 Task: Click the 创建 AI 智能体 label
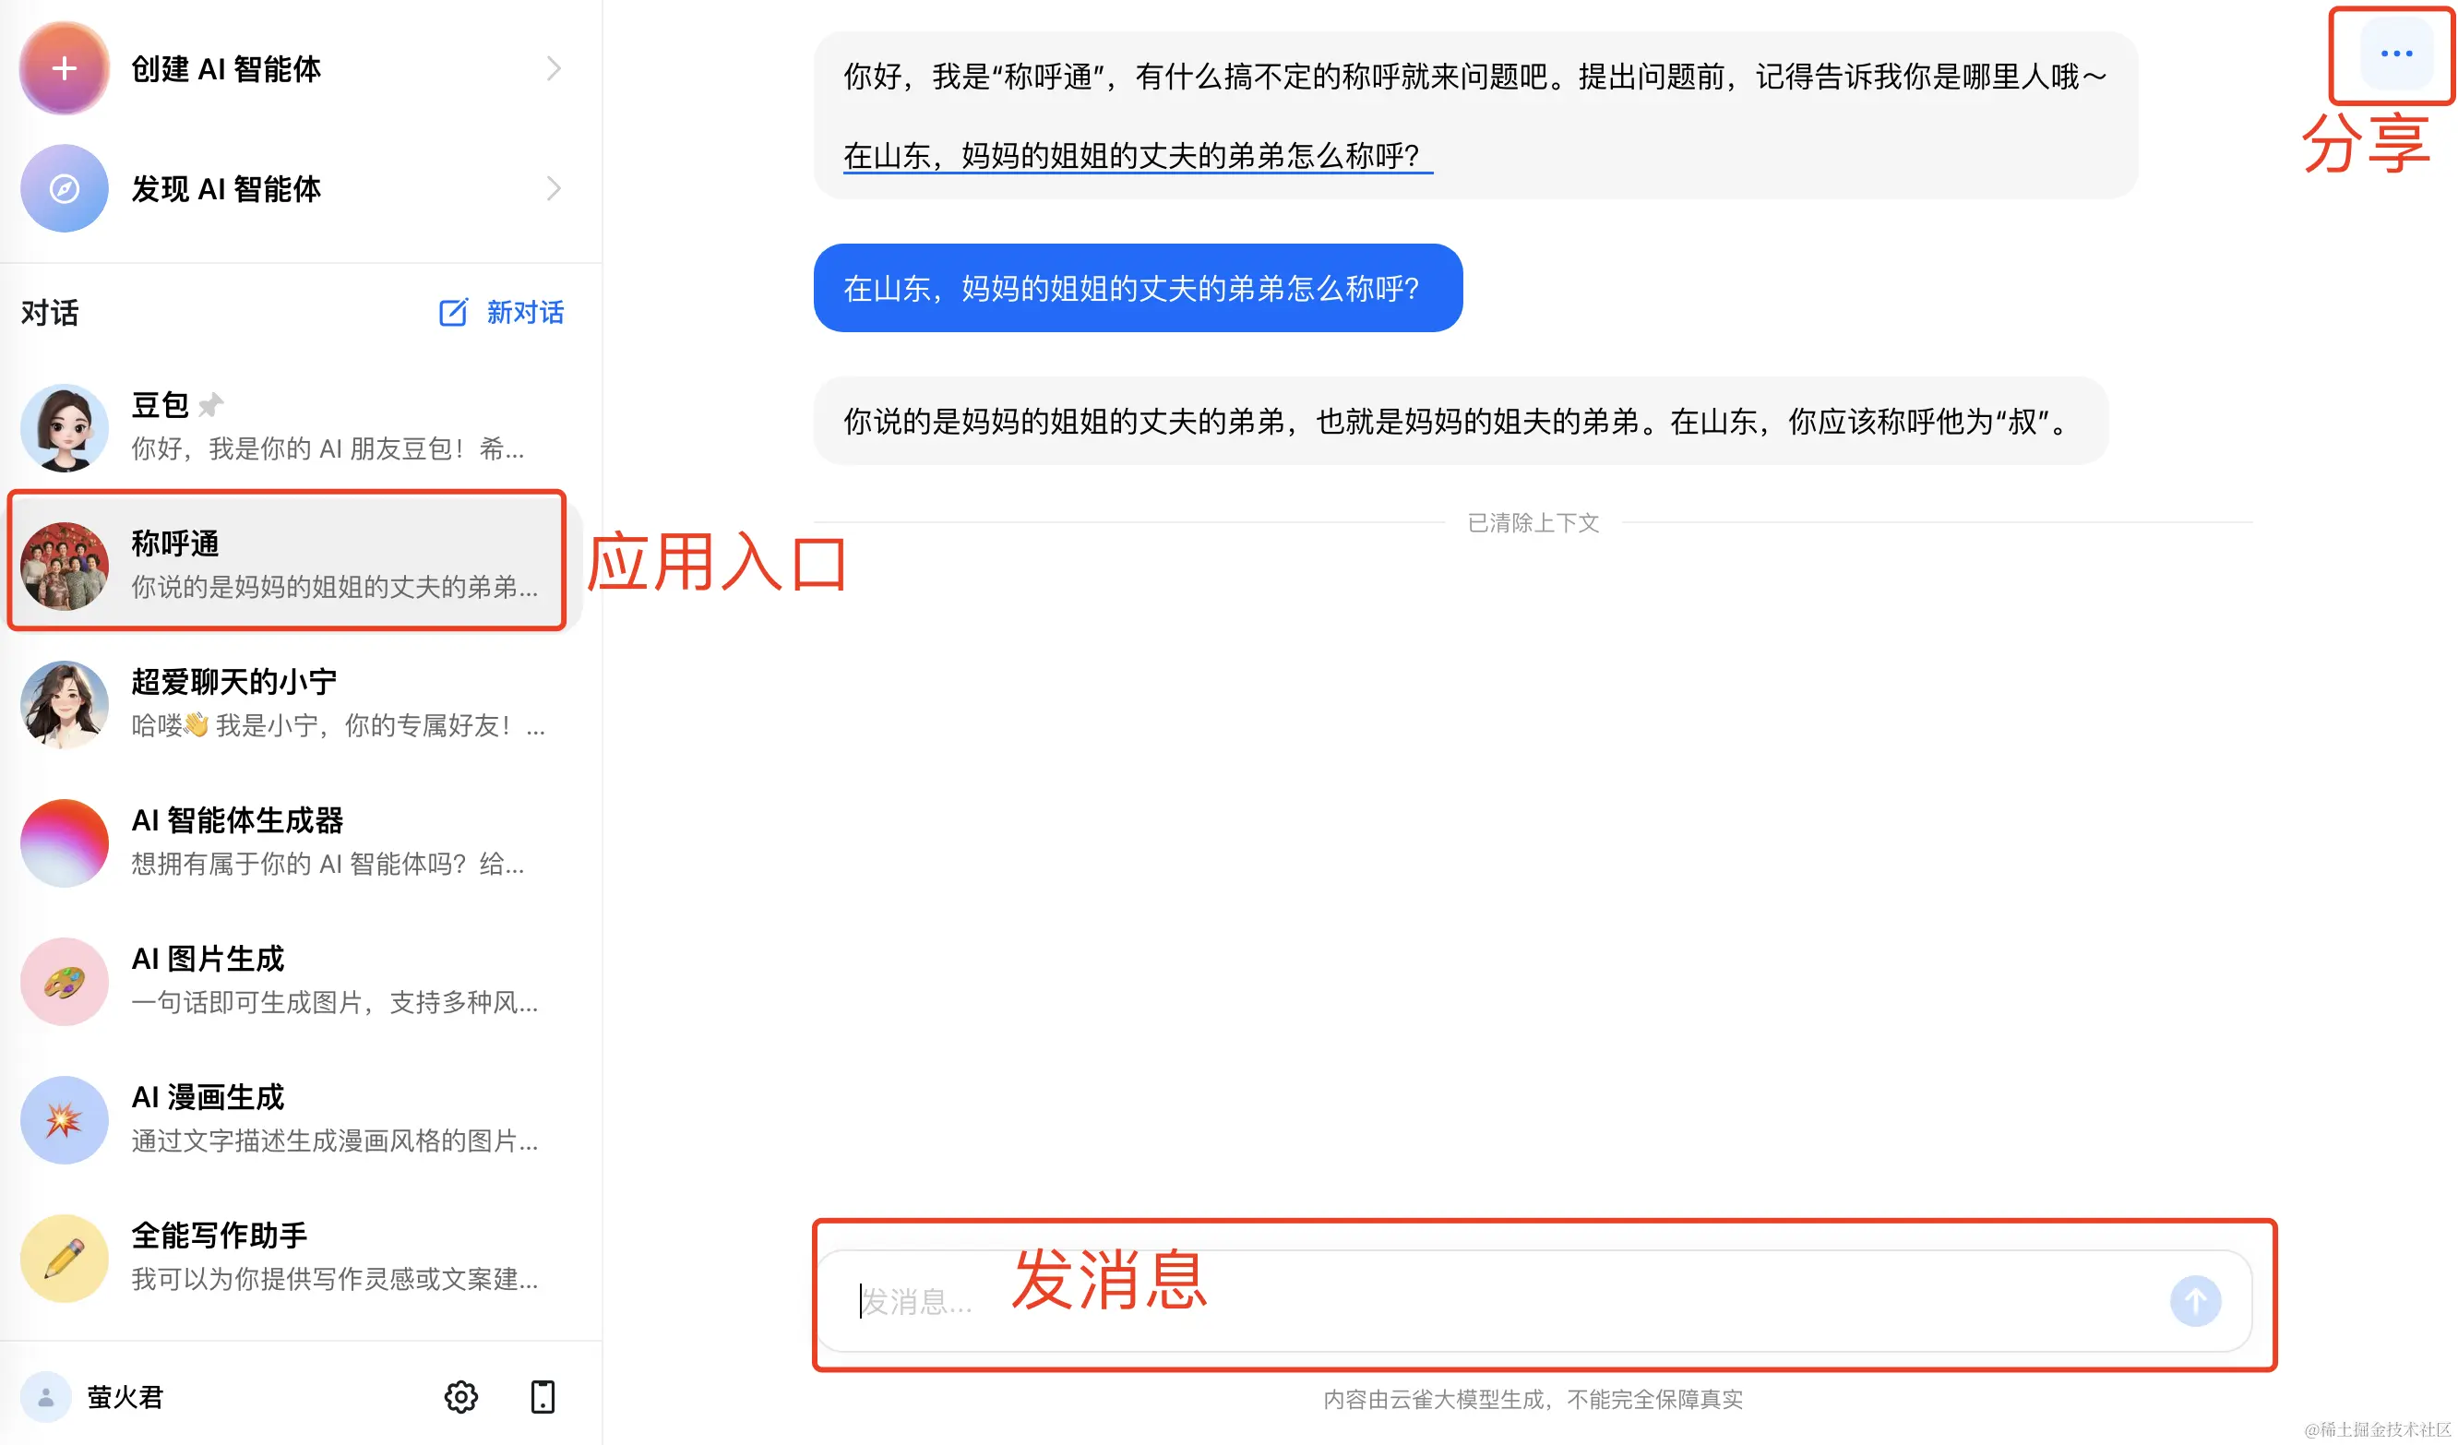point(226,69)
